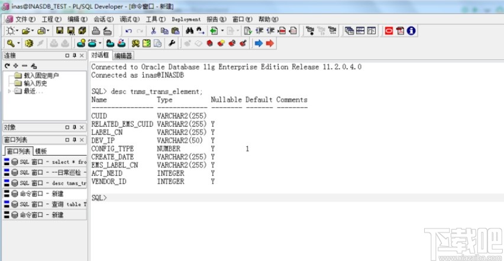This screenshot has height=261, width=504.
Task: Click the blue info help icon
Action: (x=411, y=31)
